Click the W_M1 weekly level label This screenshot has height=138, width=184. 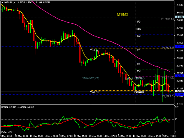168,96
